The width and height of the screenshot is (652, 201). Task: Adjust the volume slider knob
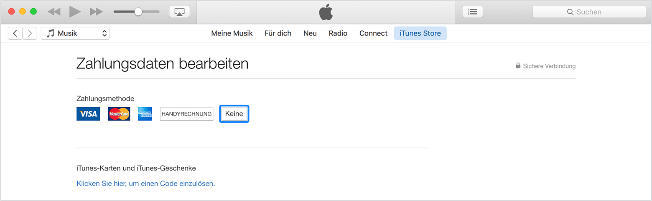138,12
